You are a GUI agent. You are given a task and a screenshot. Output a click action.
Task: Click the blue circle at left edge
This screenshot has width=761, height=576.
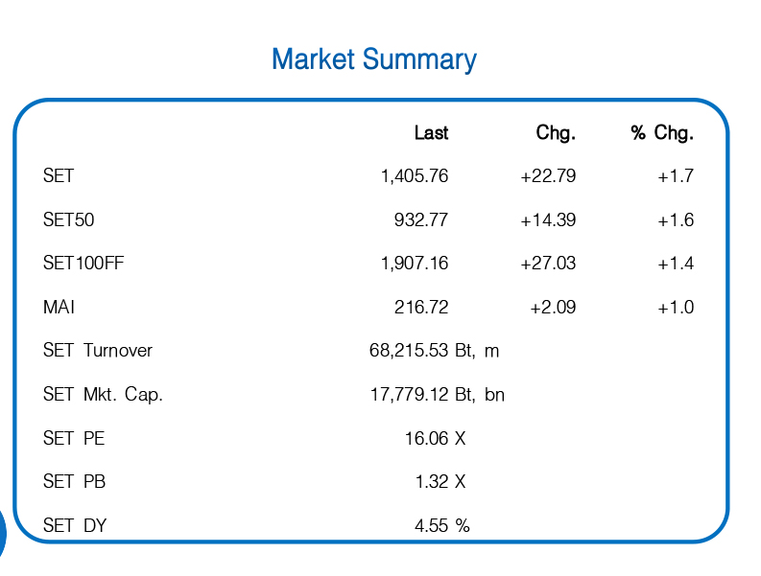[x=3, y=534]
